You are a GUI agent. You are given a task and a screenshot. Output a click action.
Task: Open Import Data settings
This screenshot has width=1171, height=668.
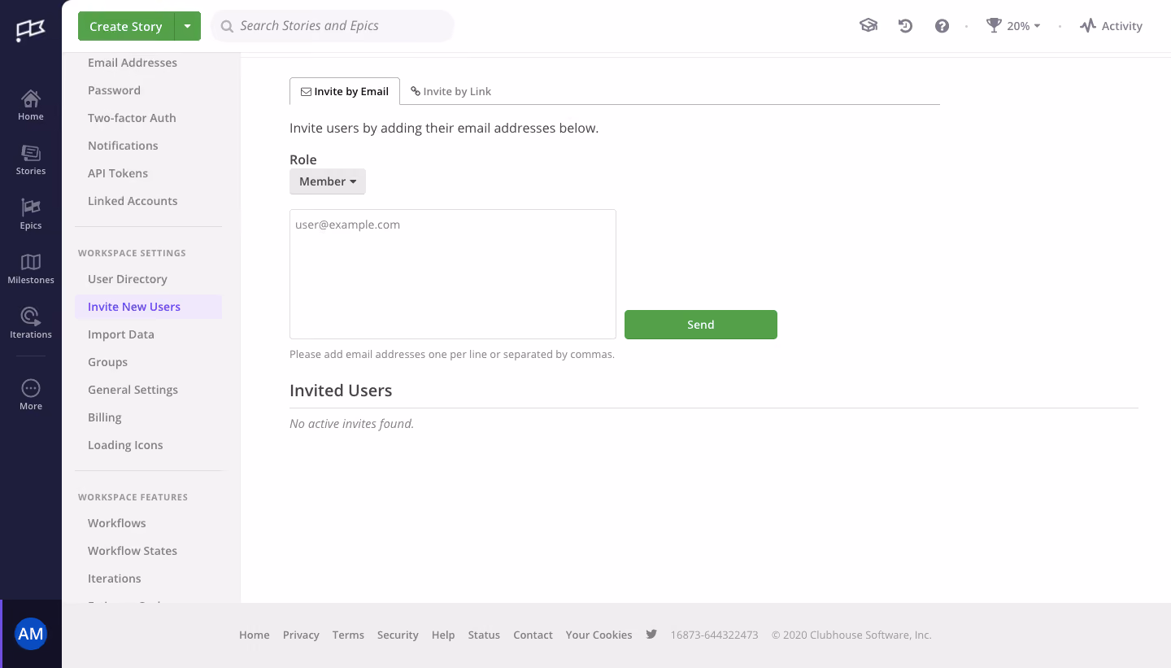pos(121,334)
